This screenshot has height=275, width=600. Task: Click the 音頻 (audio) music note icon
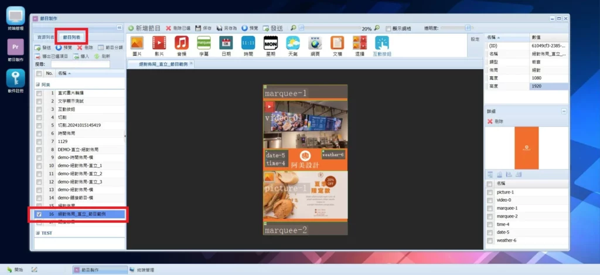tap(182, 43)
